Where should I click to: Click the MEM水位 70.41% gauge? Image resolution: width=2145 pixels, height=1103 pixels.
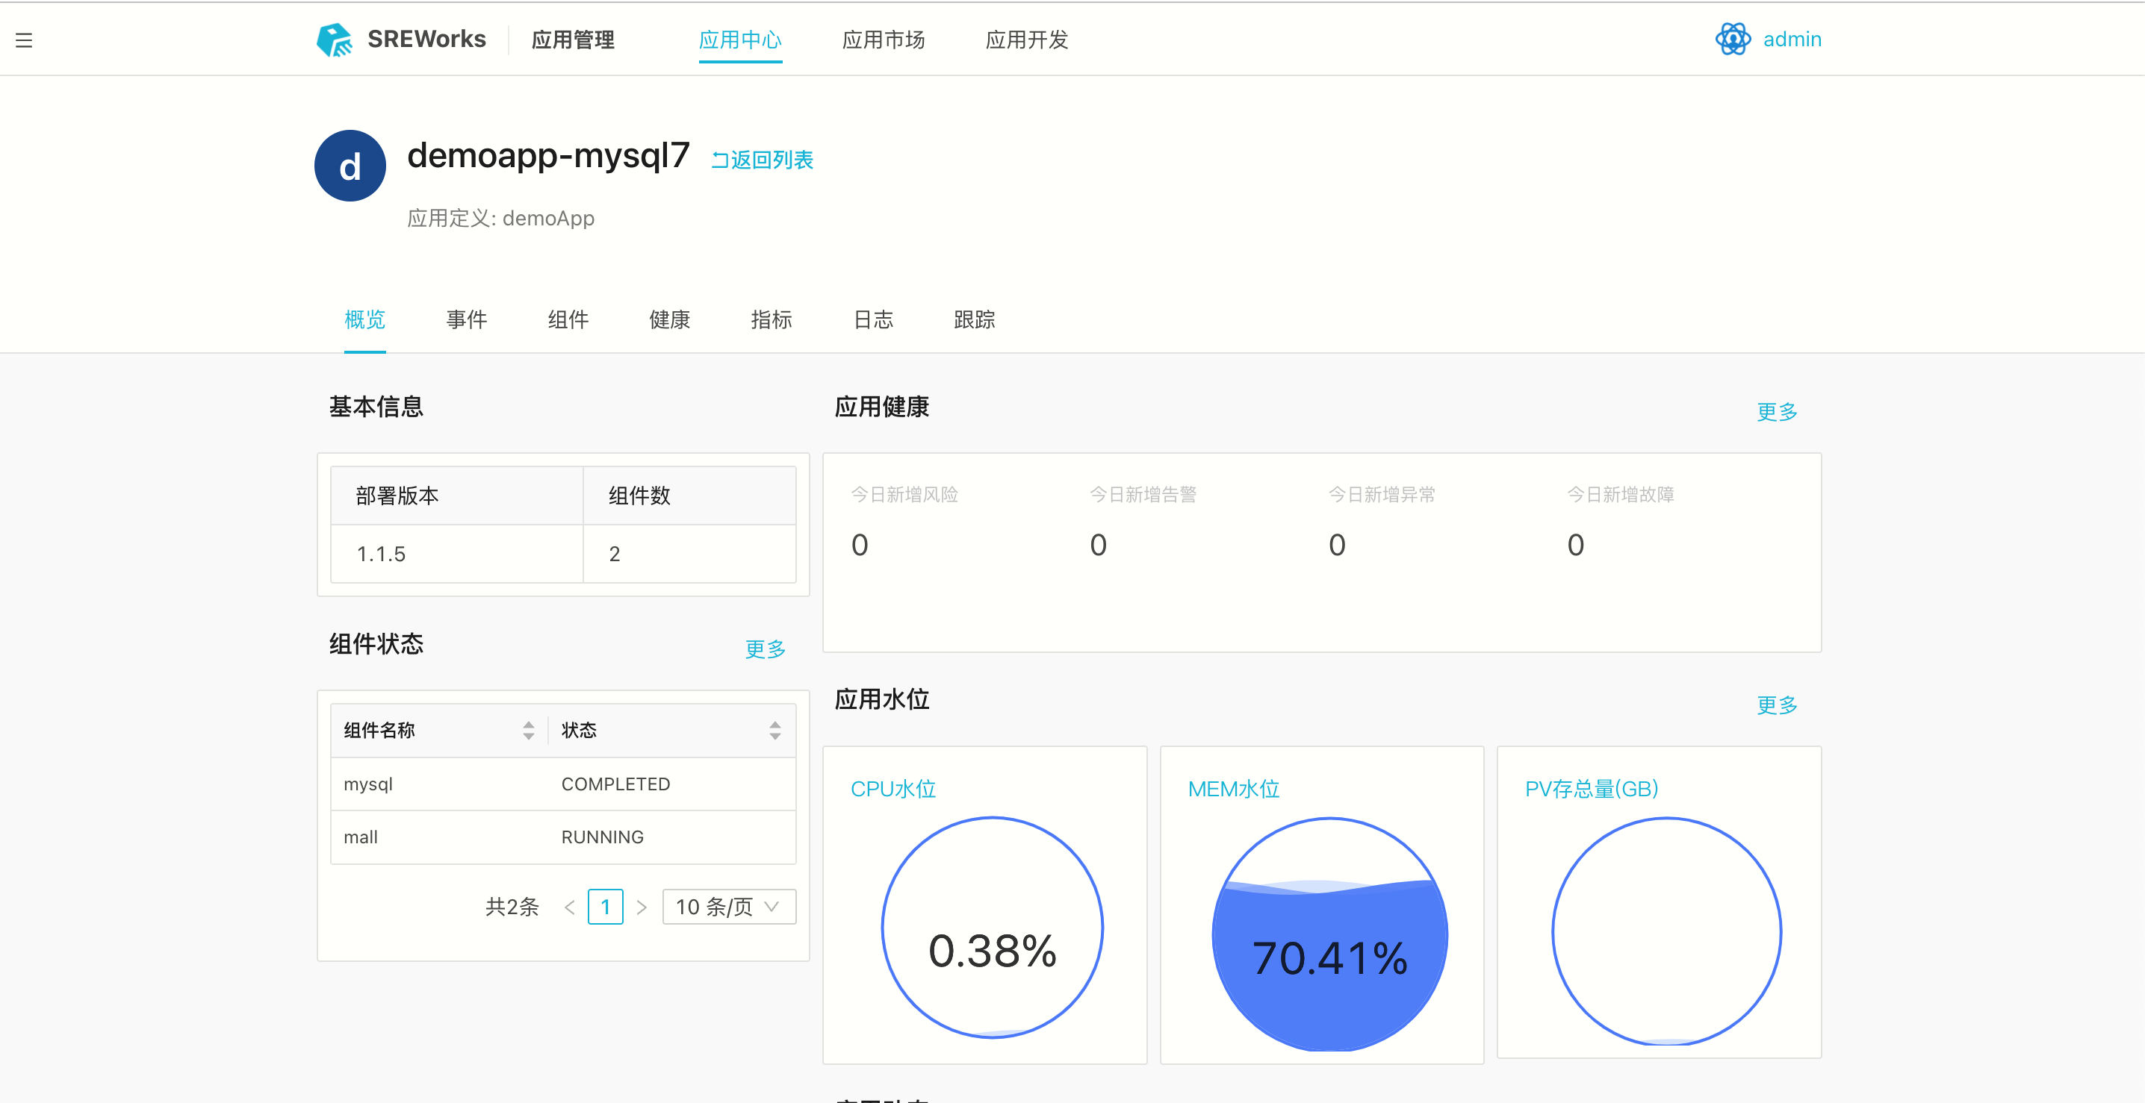coord(1329,934)
